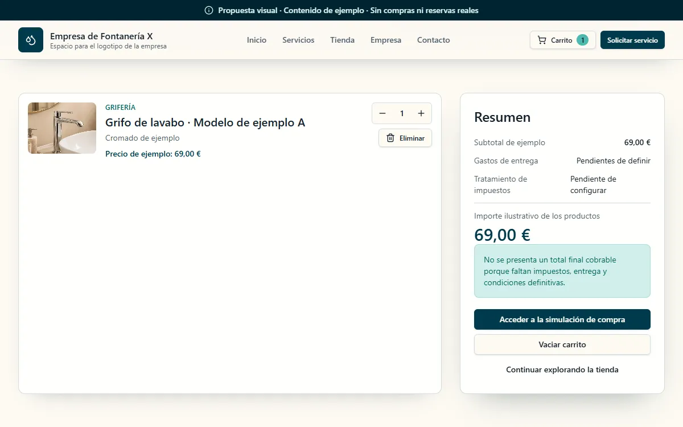Remove item with the Eliminar button

click(x=405, y=138)
